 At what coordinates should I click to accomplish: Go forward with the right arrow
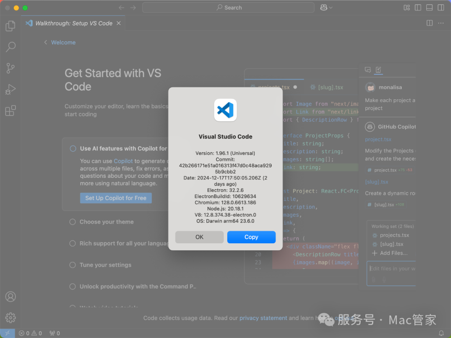click(133, 8)
